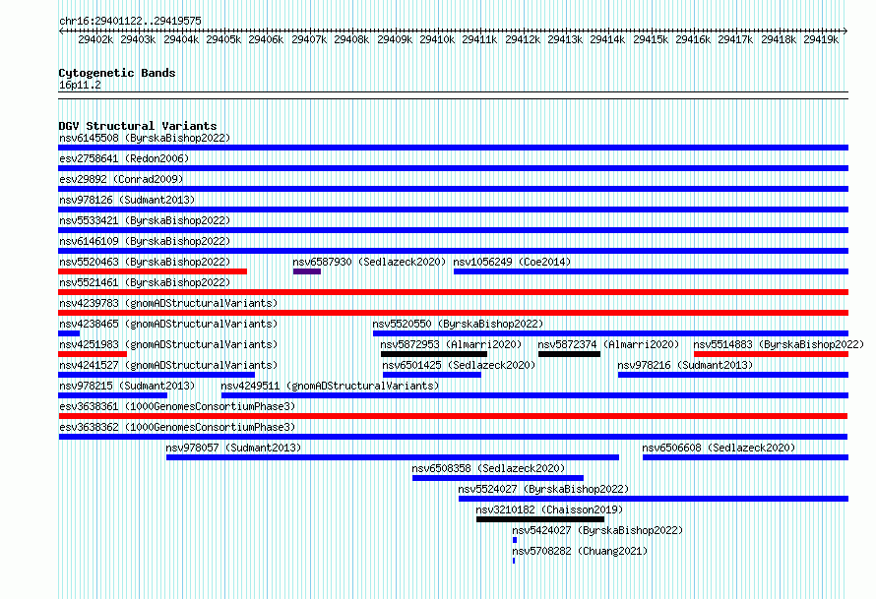Image resolution: width=876 pixels, height=599 pixels.
Task: Click the 29402k ruler position label
Action: (x=95, y=39)
